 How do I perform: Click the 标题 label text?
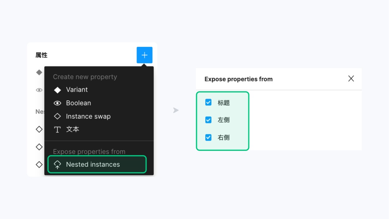coord(224,103)
